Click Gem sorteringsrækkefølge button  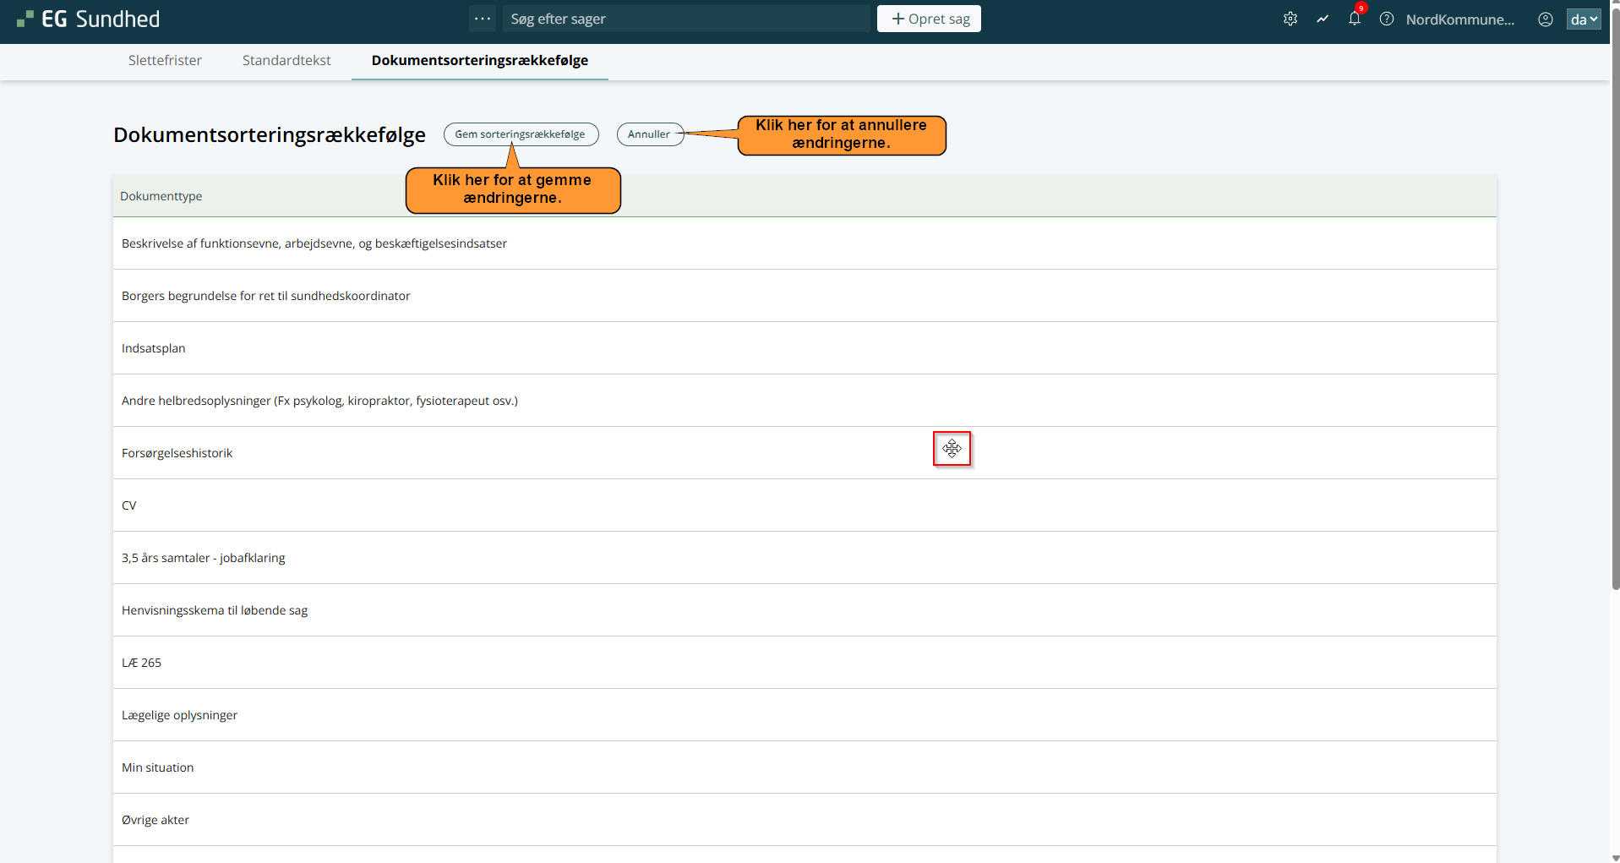click(520, 134)
